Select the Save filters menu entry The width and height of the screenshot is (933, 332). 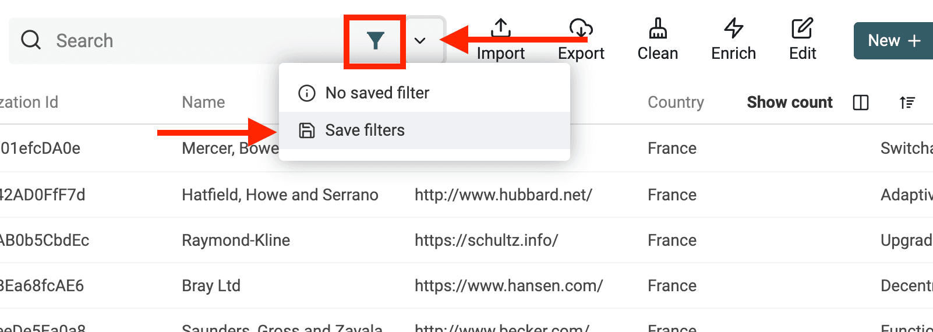(365, 130)
